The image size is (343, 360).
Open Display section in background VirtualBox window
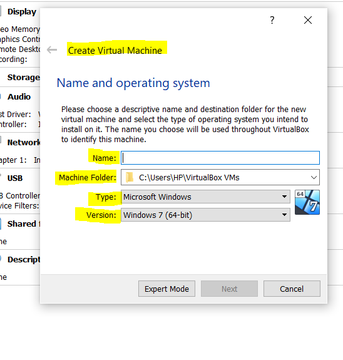pyautogui.click(x=21, y=12)
